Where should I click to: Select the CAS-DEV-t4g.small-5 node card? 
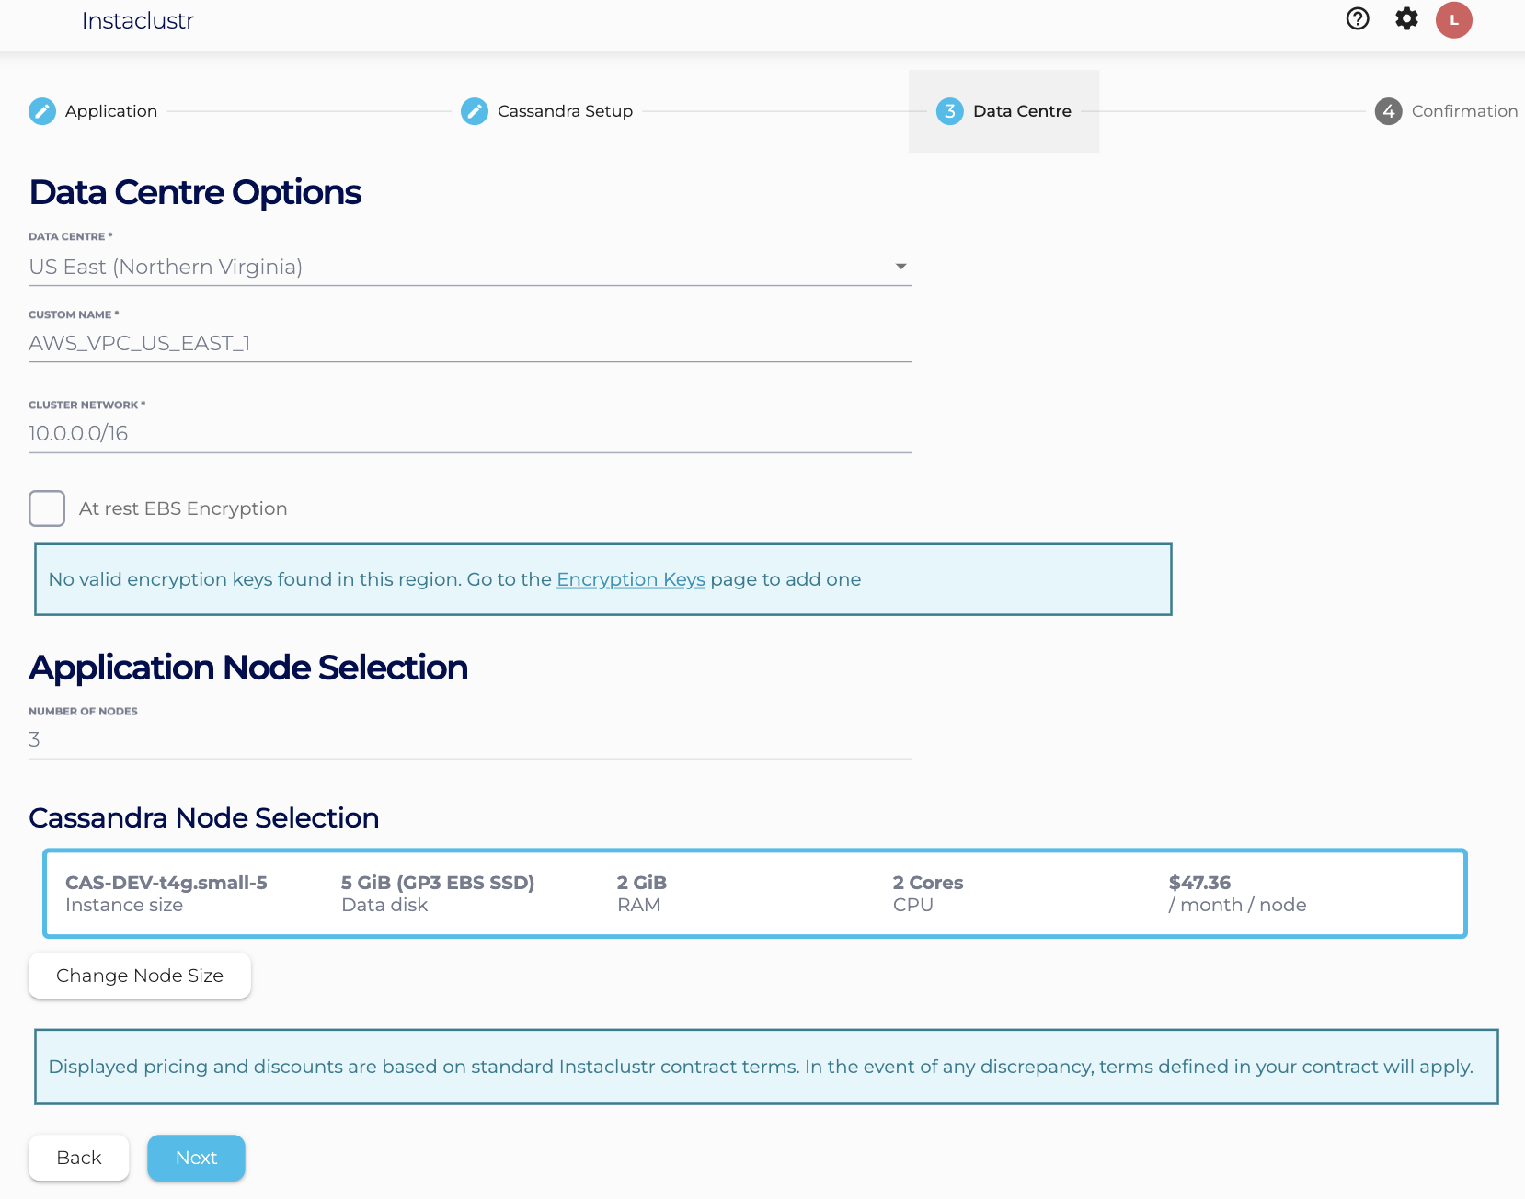754,894
